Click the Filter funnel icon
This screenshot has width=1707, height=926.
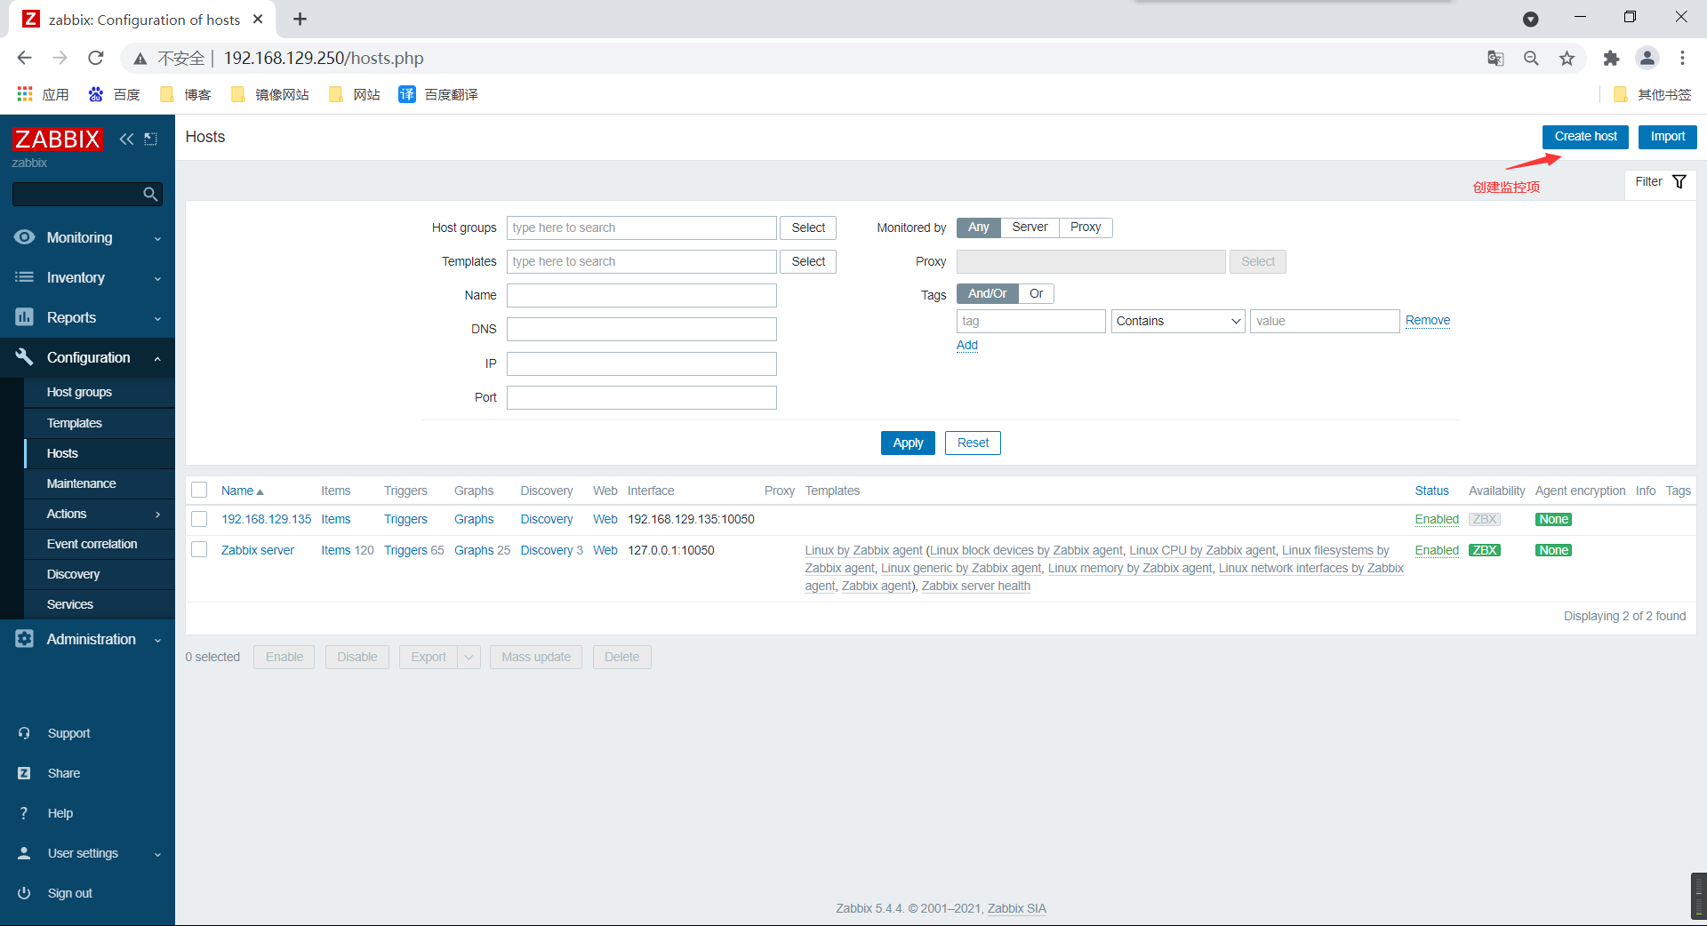pos(1679,181)
